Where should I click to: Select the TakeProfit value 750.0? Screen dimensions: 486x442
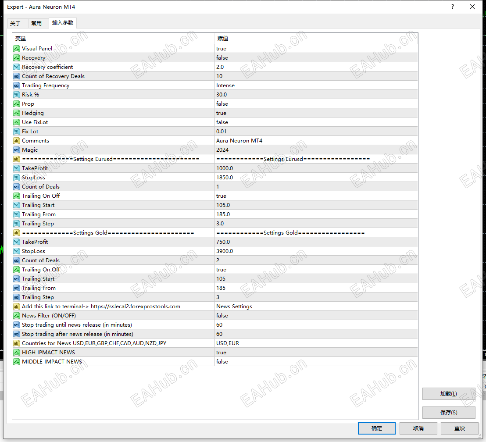[x=316, y=242]
